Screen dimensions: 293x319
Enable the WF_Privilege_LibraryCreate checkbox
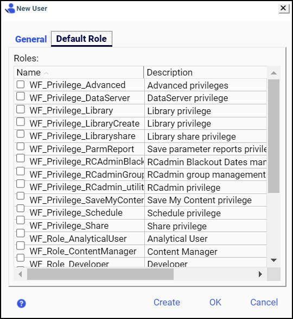point(21,122)
